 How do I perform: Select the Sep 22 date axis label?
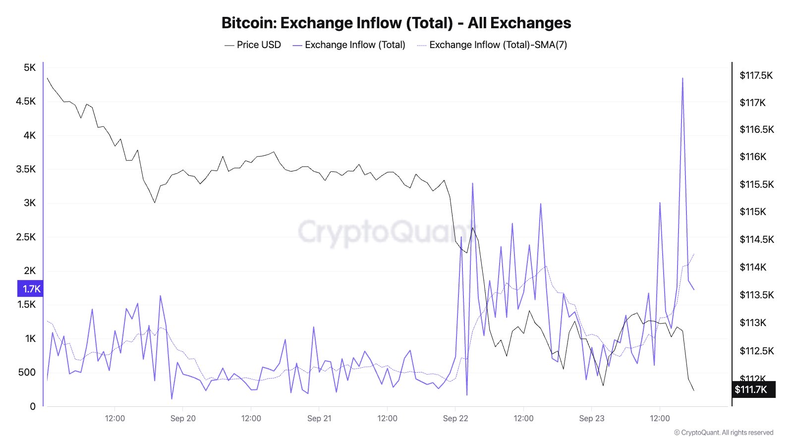pyautogui.click(x=455, y=418)
